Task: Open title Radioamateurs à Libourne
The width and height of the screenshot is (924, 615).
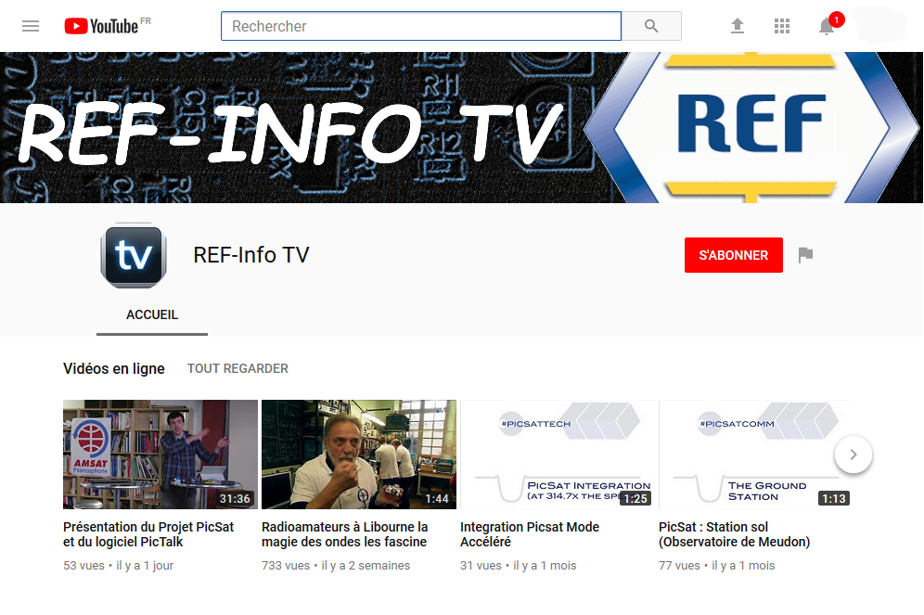Action: pos(345,534)
